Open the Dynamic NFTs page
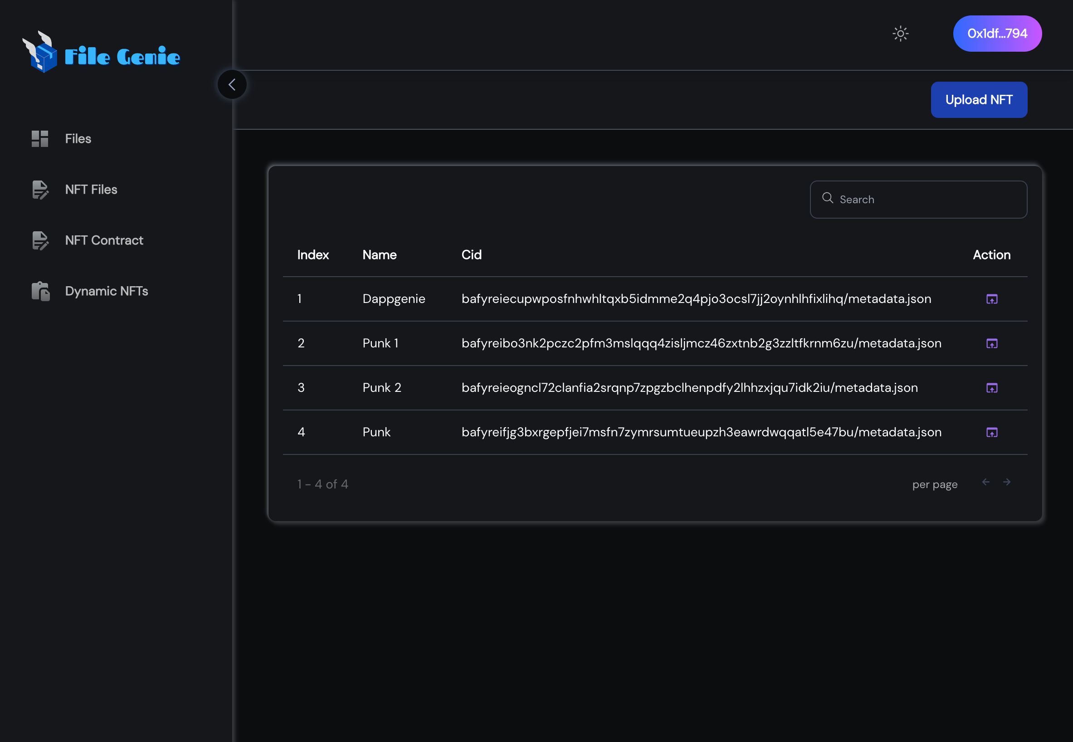This screenshot has width=1073, height=742. (x=107, y=291)
